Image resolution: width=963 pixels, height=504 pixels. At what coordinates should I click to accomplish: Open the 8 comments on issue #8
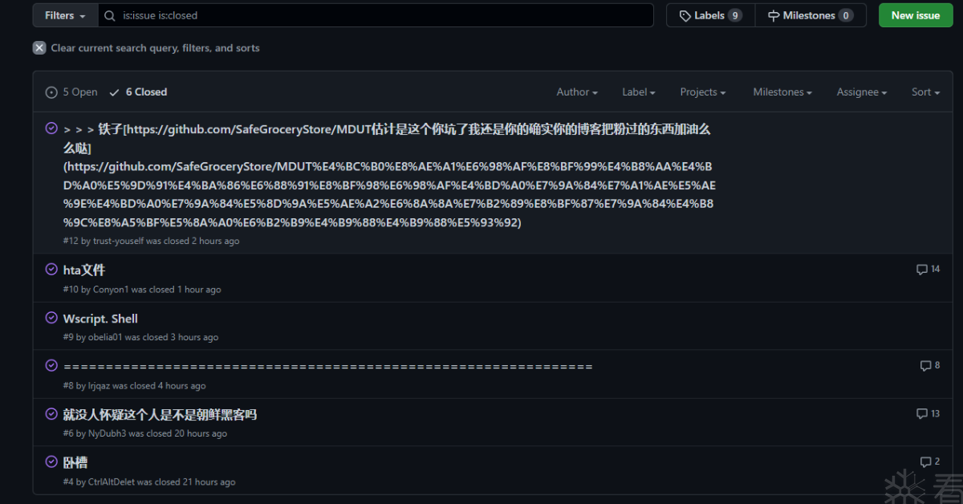pos(930,366)
